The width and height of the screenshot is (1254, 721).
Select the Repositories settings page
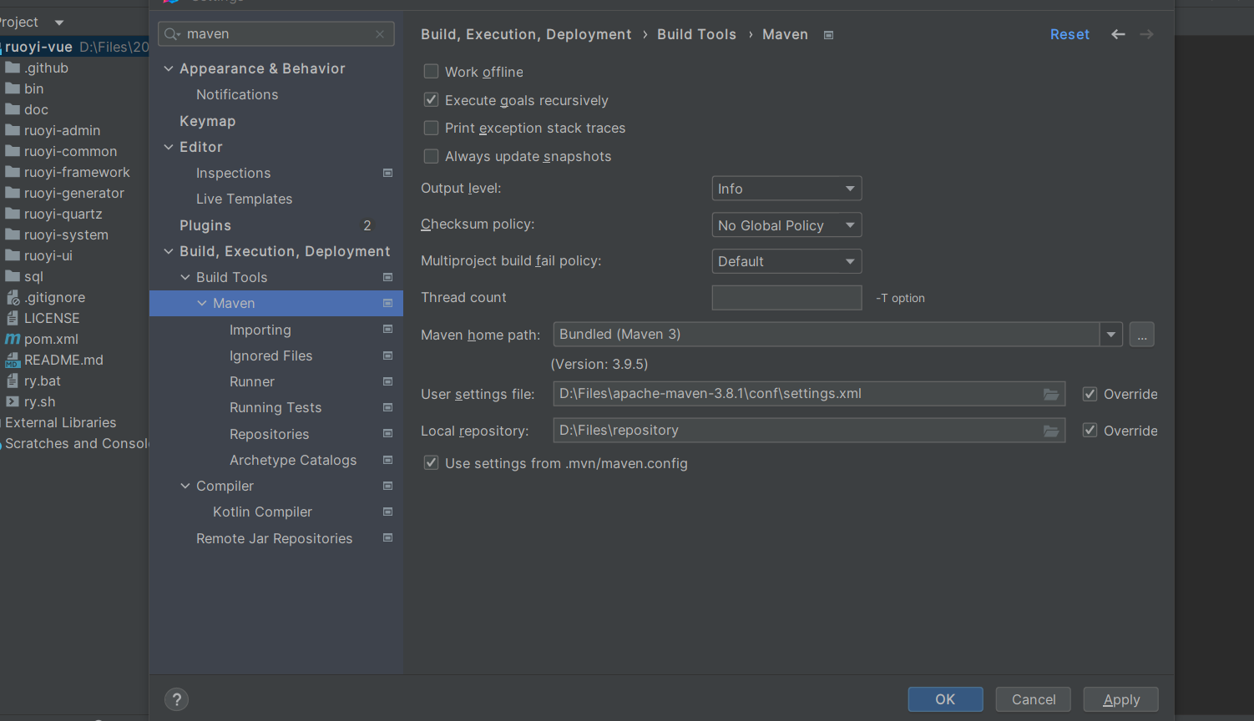pos(269,434)
